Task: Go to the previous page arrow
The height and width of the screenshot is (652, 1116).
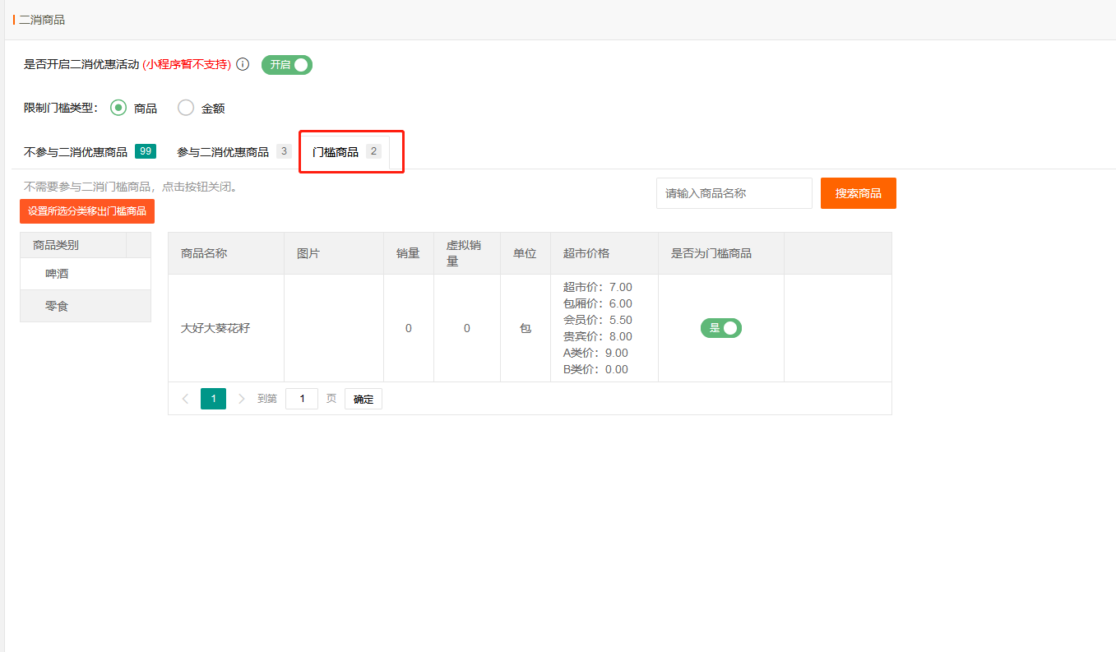Action: pyautogui.click(x=185, y=399)
